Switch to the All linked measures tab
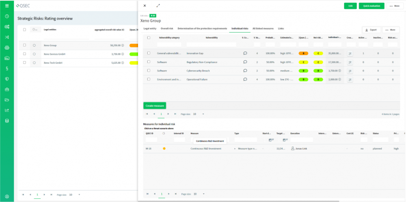The height and width of the screenshot is (202, 406). [x=263, y=29]
